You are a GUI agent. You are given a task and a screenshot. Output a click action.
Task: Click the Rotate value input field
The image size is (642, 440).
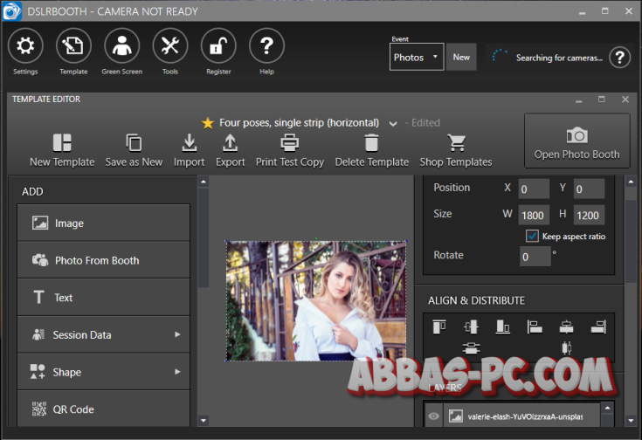tap(535, 257)
